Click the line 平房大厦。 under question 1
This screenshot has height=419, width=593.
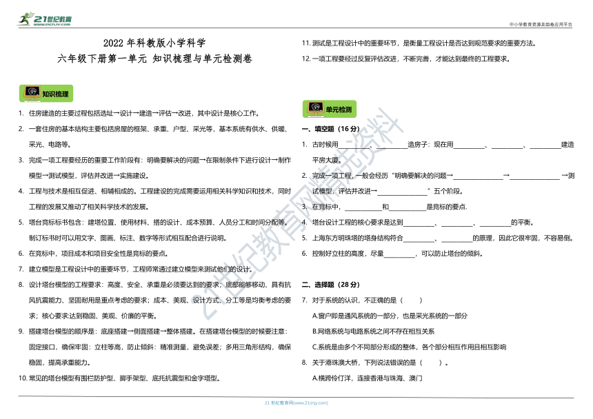pyautogui.click(x=327, y=160)
